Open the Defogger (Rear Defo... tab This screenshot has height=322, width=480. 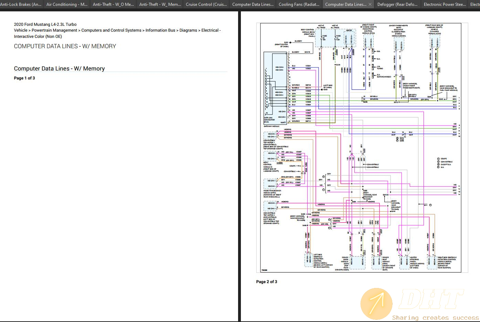[397, 4]
